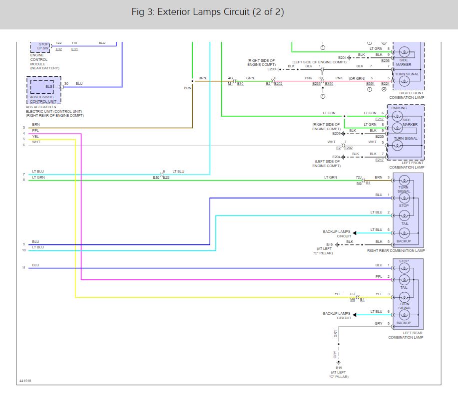Open the E233 connector reference
458x396 pixels.
pos(316,84)
